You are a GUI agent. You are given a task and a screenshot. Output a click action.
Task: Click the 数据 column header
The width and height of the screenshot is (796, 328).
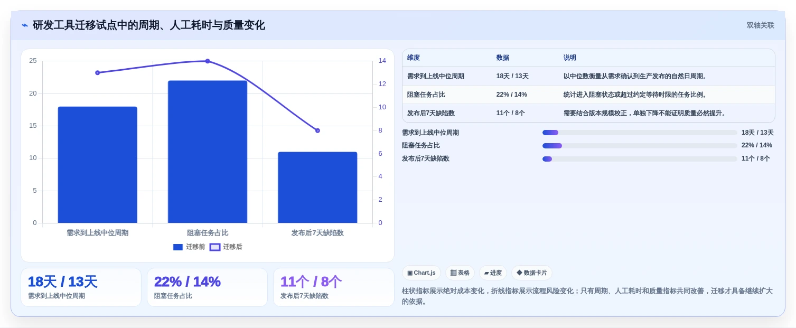tap(503, 58)
